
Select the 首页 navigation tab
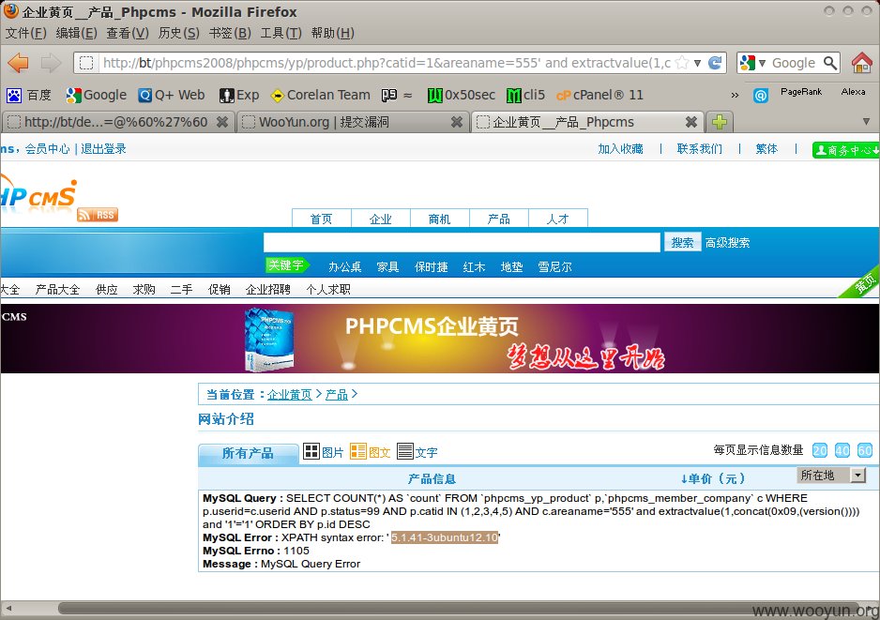tap(322, 219)
